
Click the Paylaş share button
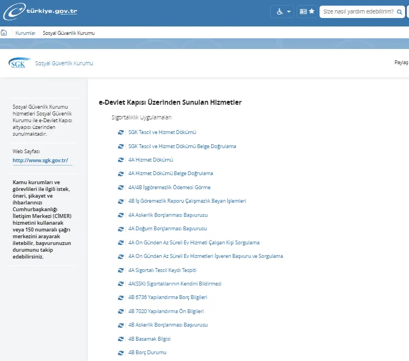click(401, 63)
